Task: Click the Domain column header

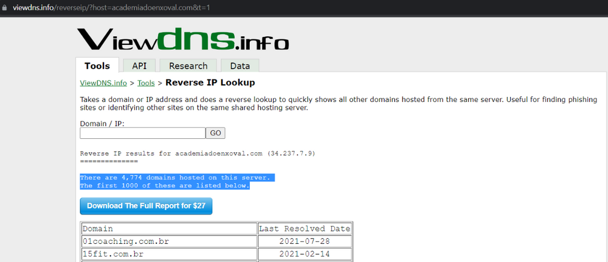Action: coord(170,229)
